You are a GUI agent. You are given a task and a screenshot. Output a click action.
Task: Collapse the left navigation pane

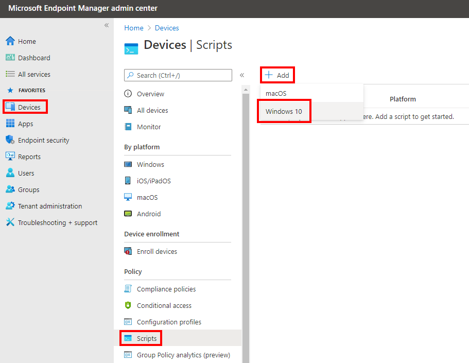click(x=107, y=25)
